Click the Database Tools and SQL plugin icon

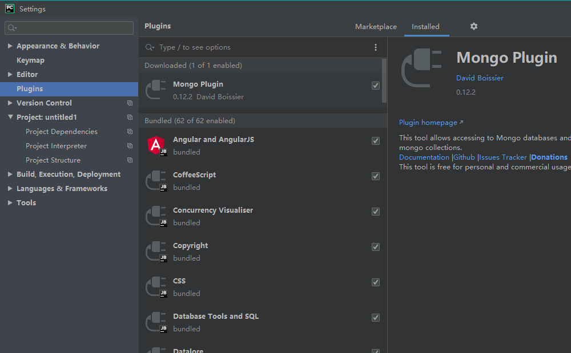156,322
